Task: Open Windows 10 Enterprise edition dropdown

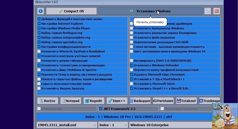Action: pyautogui.click(x=171, y=125)
